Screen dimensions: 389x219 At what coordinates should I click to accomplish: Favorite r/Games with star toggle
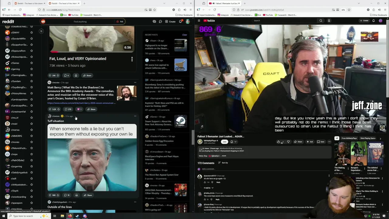[x=31, y=63]
